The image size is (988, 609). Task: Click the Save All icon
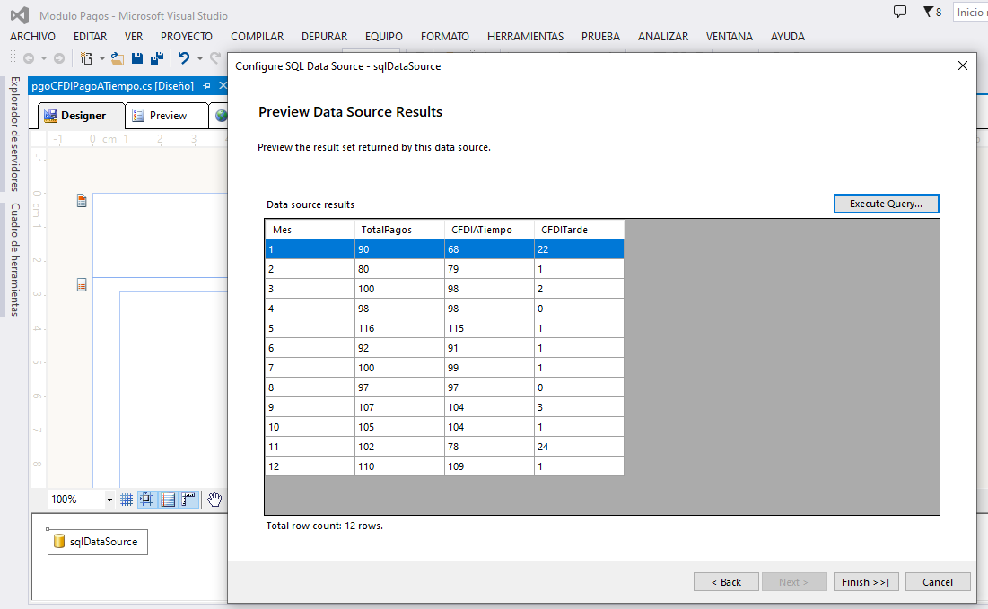click(156, 58)
